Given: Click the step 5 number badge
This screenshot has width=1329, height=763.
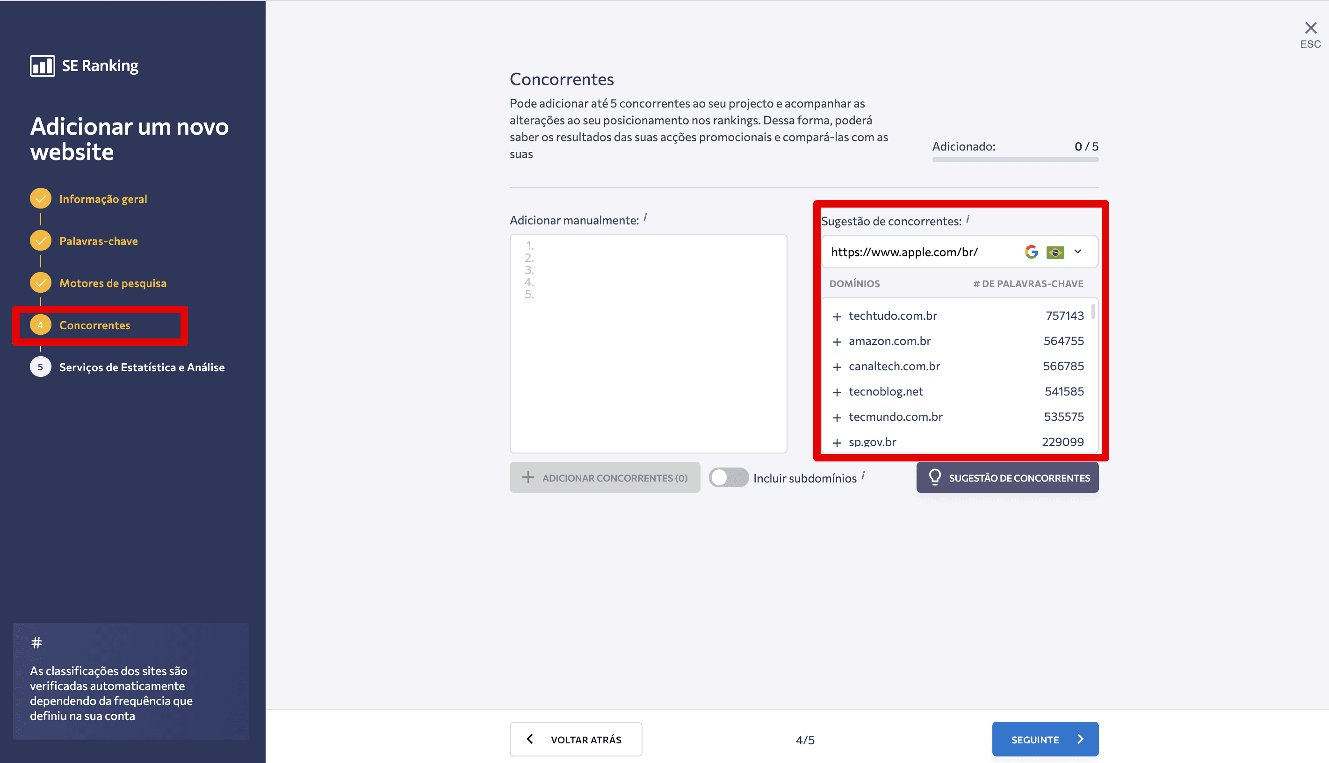Looking at the screenshot, I should (40, 367).
